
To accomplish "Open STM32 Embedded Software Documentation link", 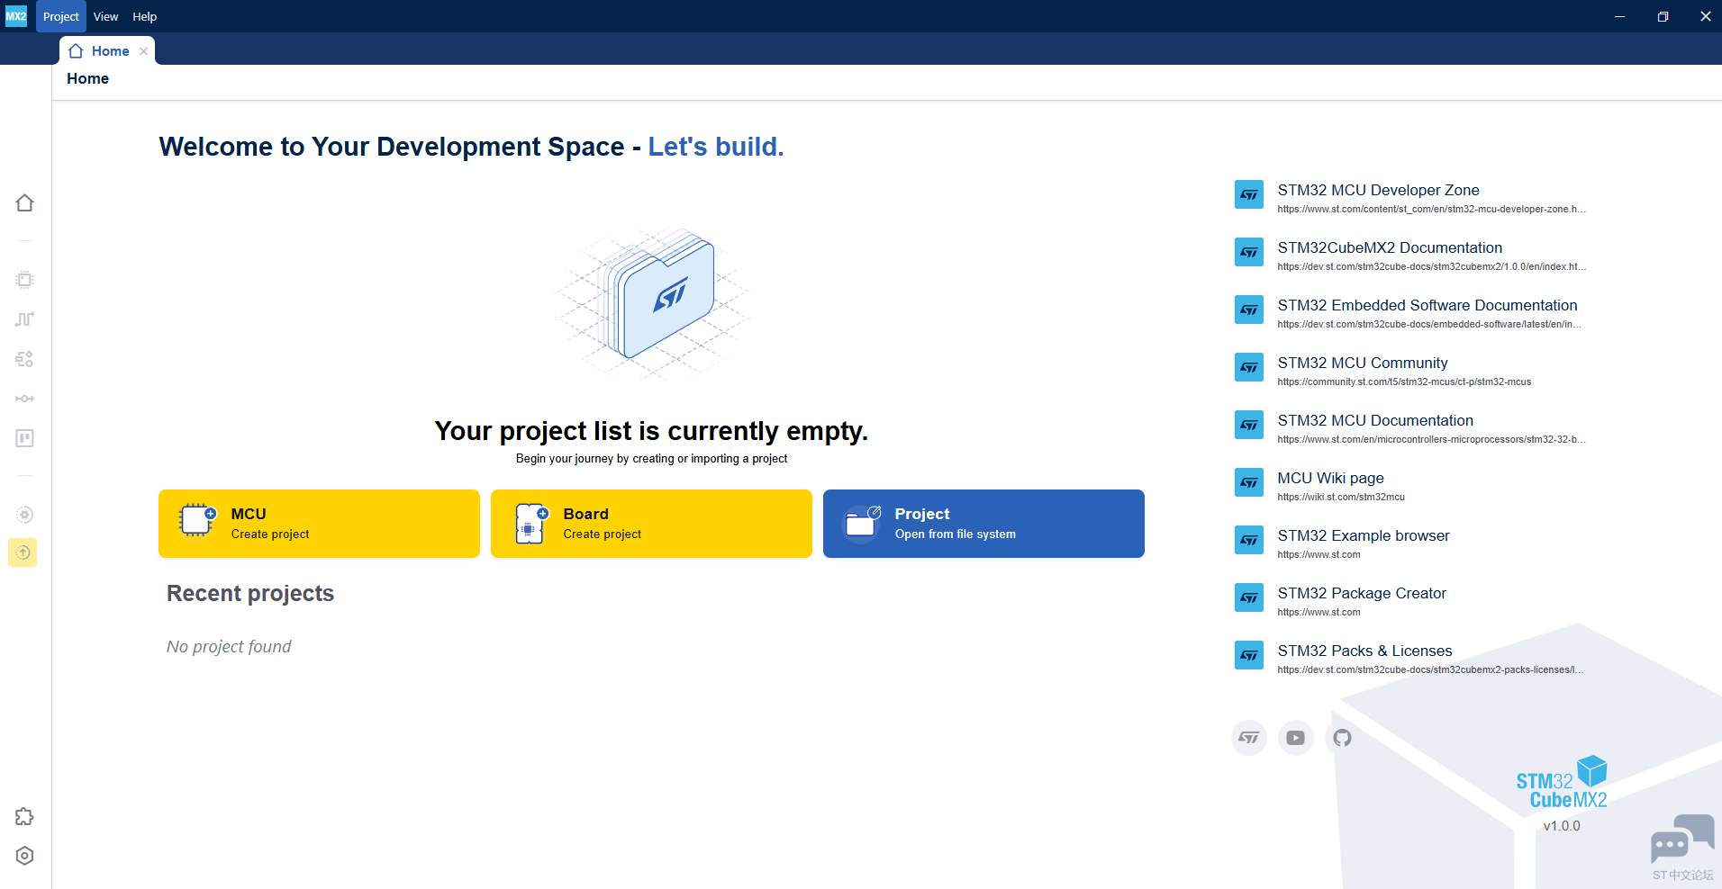I will pyautogui.click(x=1427, y=305).
